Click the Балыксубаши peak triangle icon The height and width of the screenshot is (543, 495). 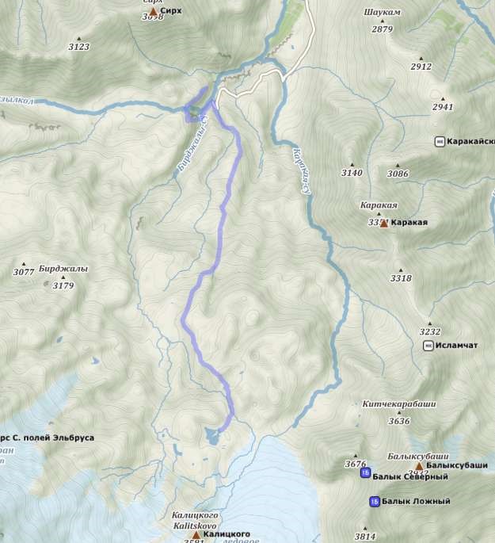[x=419, y=466]
